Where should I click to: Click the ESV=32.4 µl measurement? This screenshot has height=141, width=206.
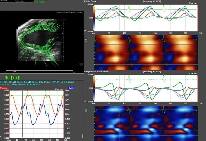click(x=57, y=82)
